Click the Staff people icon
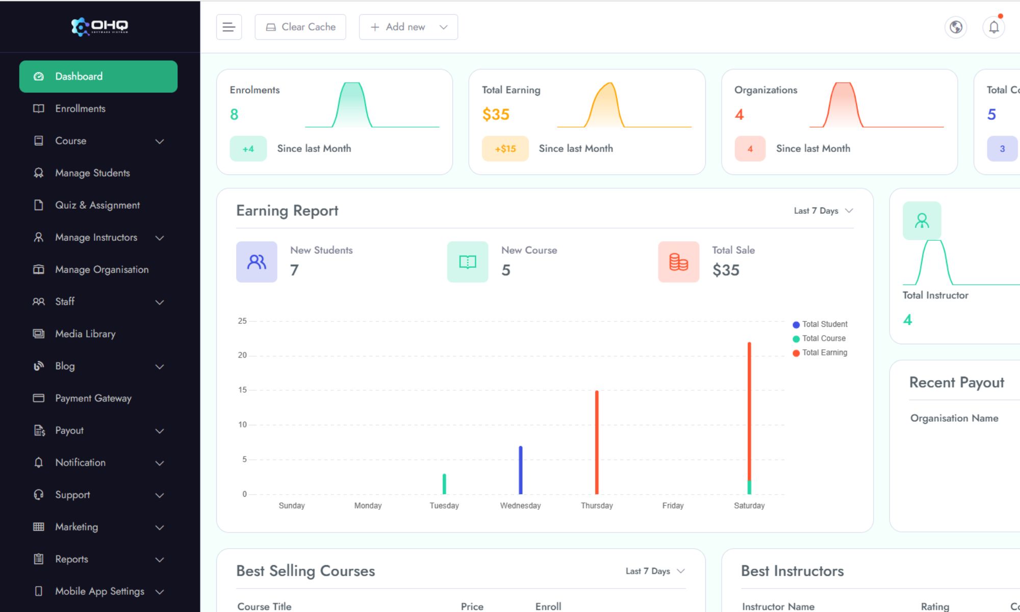Viewport: 1020px width, 612px height. pyautogui.click(x=39, y=301)
